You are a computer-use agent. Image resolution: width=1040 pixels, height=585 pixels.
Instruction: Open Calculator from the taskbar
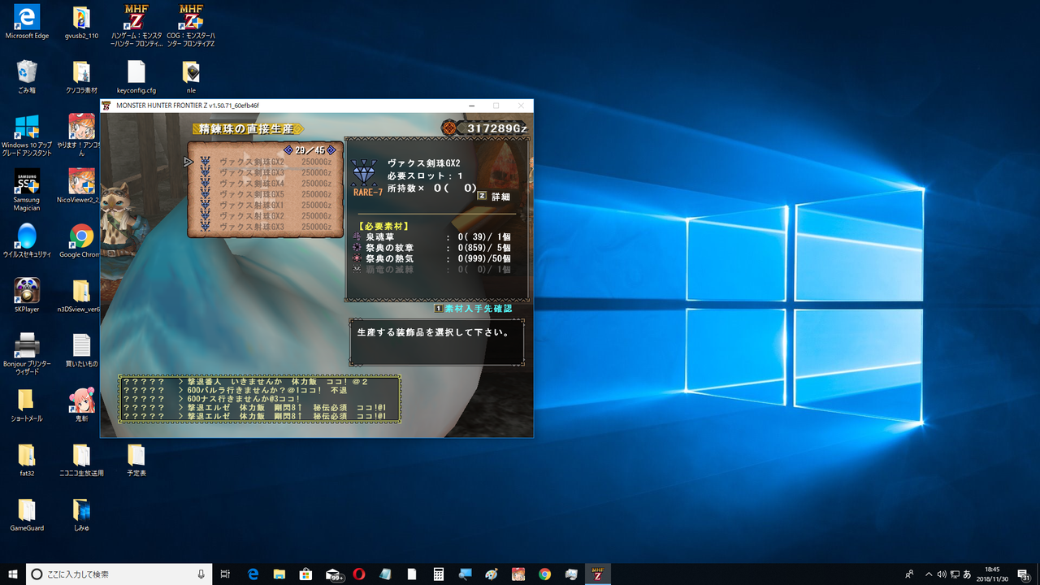(438, 574)
